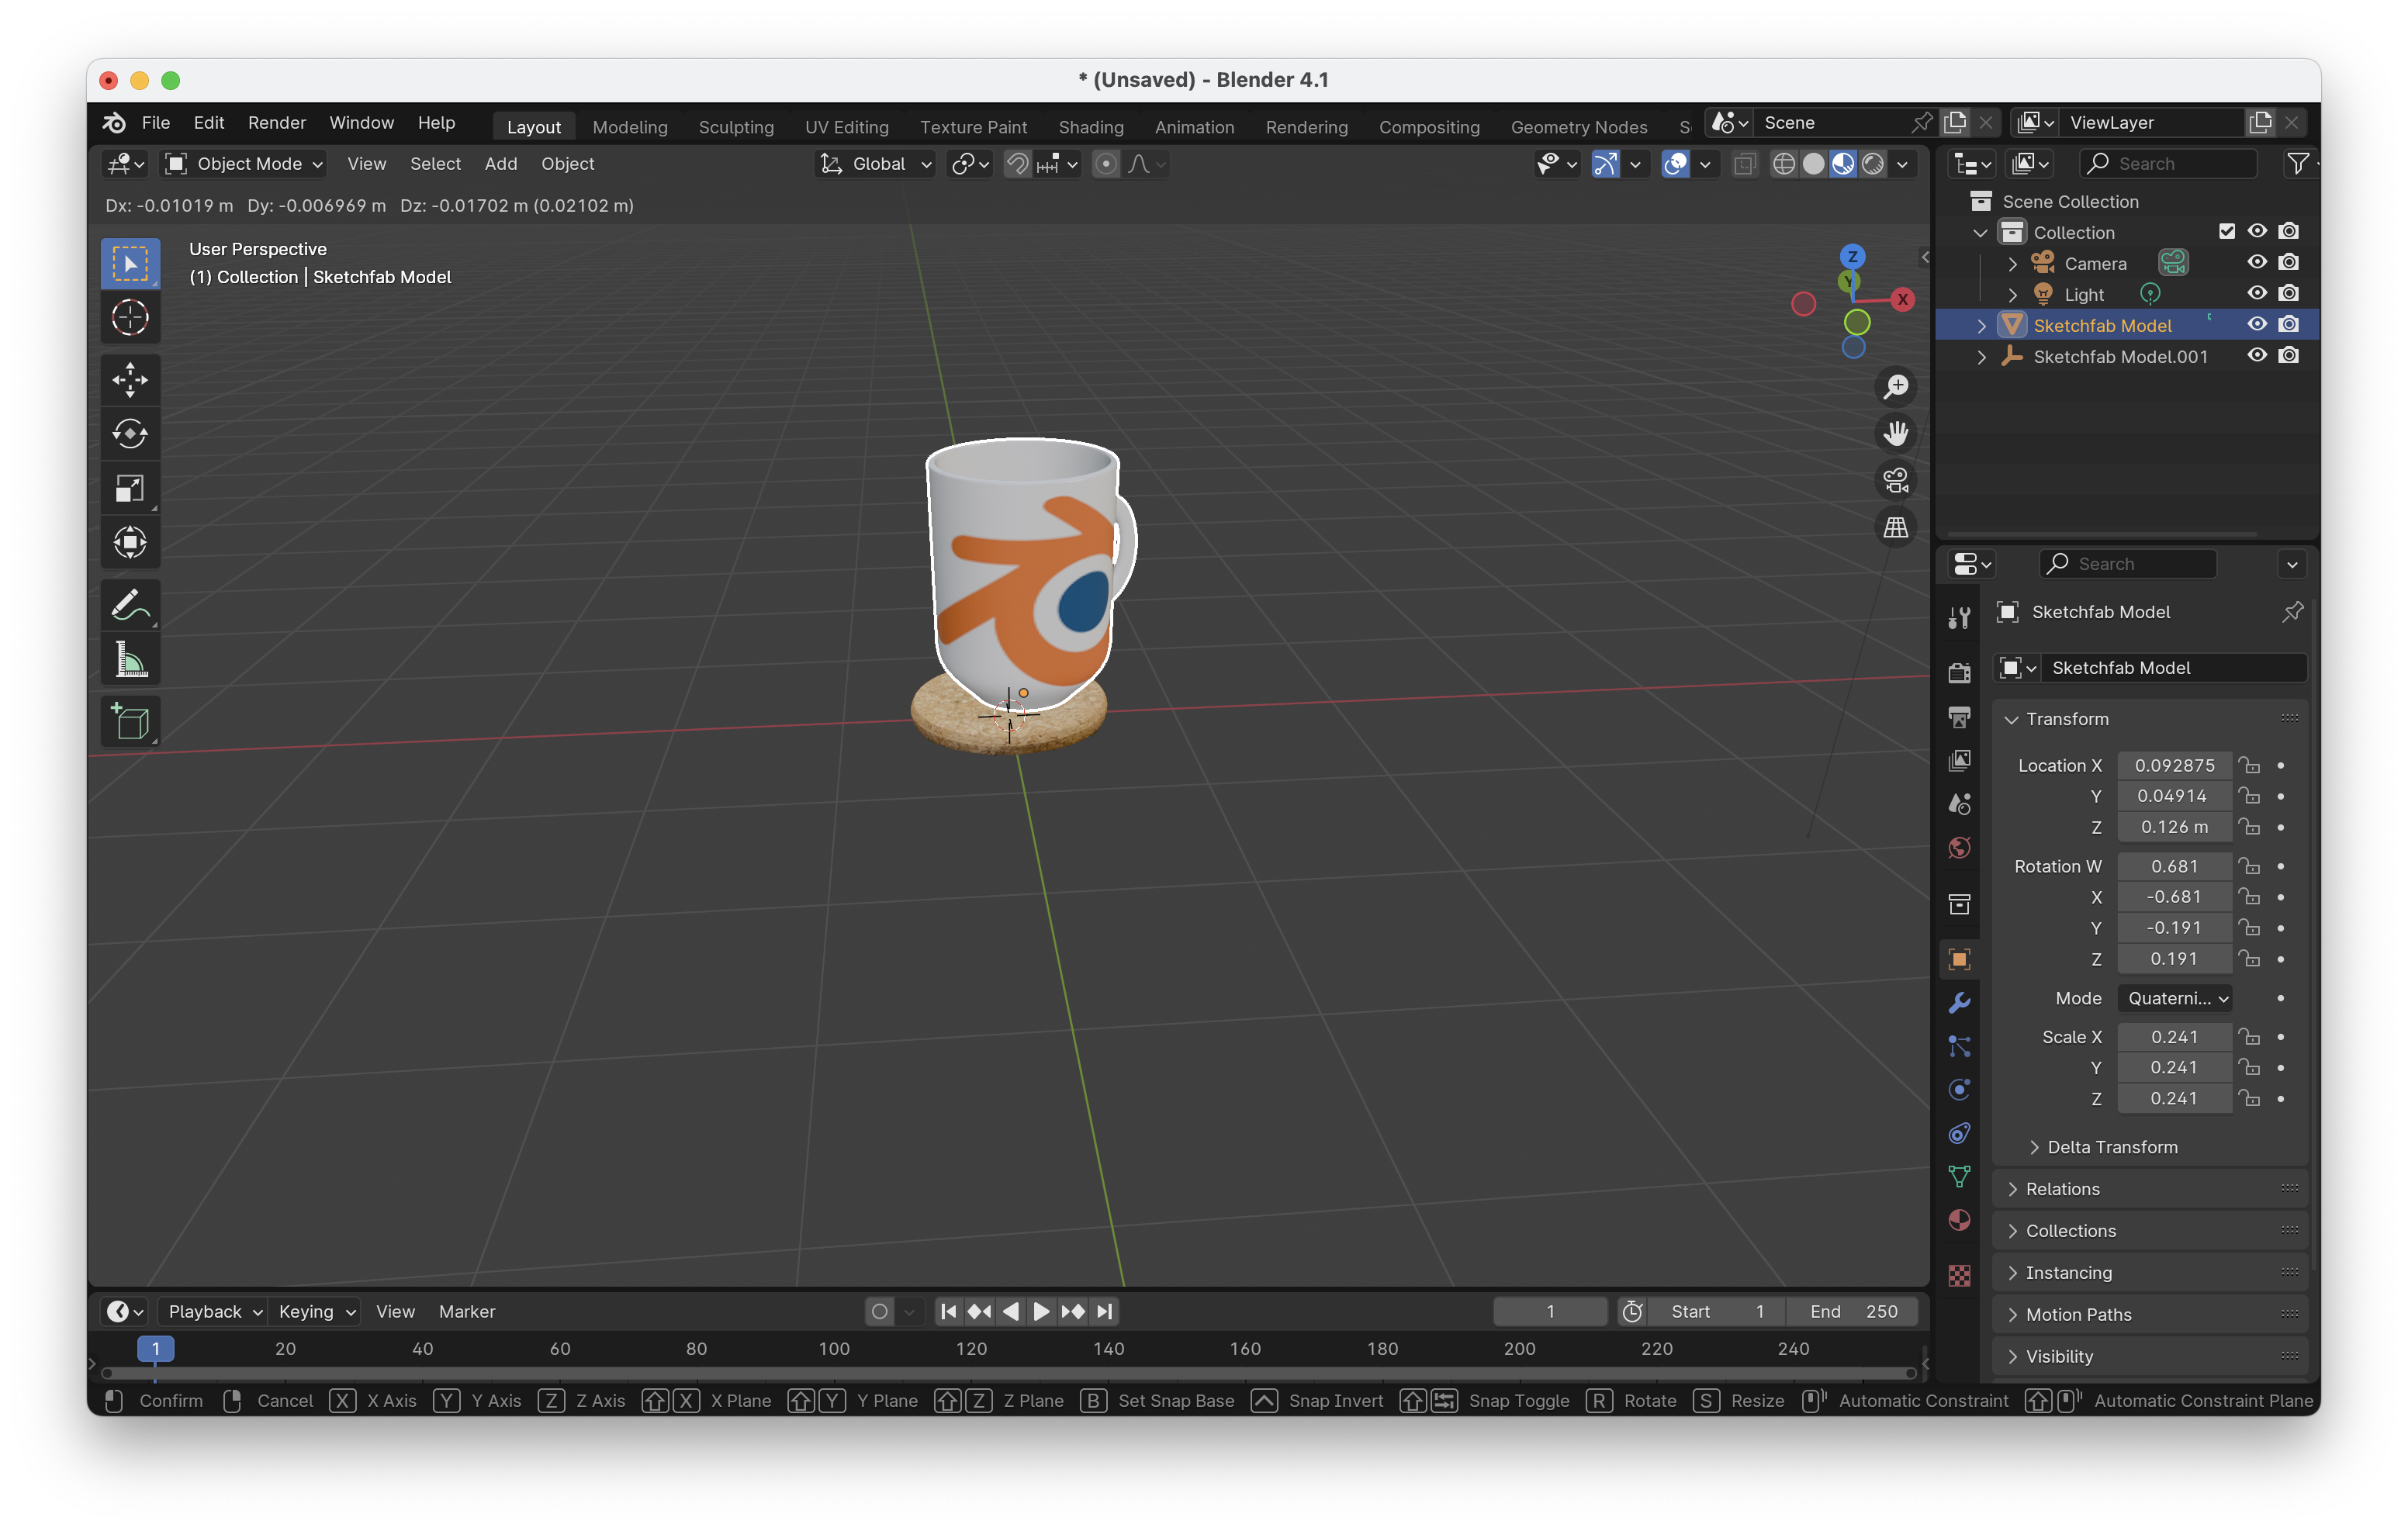Switch to the Sculpting workspace tab
The image size is (2408, 1531).
pos(736,127)
